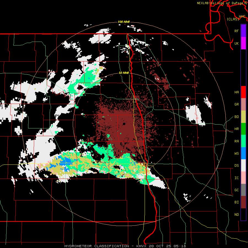Click the red HA legend color block
This screenshot has width=248, height=248.
click(x=243, y=92)
